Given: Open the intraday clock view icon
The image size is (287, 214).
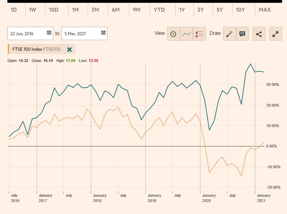Looking at the screenshot, I should click(173, 33).
